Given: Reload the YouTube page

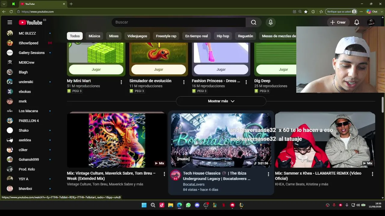Looking at the screenshot, I should (x=11, y=12).
